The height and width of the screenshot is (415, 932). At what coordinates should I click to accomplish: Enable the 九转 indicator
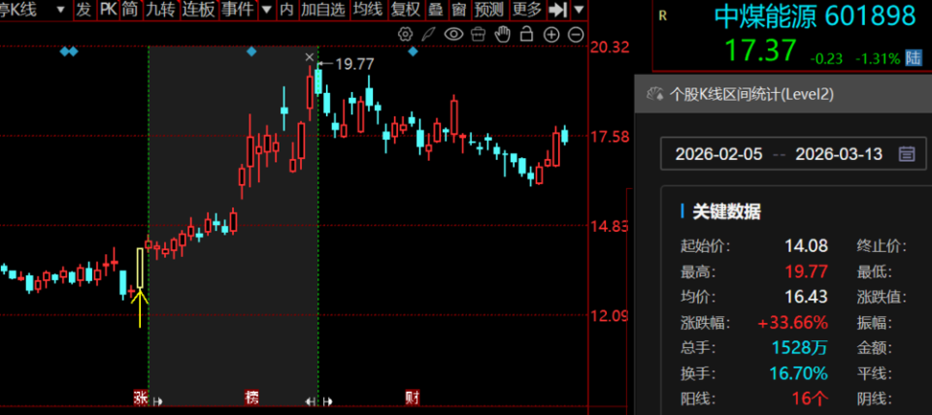(x=161, y=10)
